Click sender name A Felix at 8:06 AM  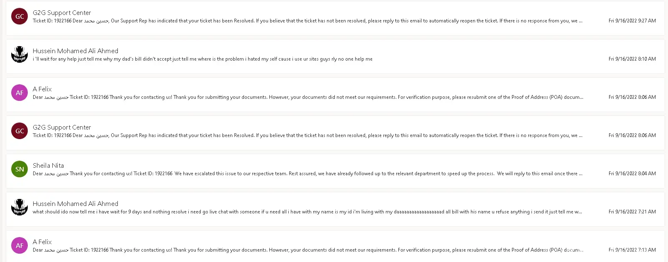click(x=42, y=89)
